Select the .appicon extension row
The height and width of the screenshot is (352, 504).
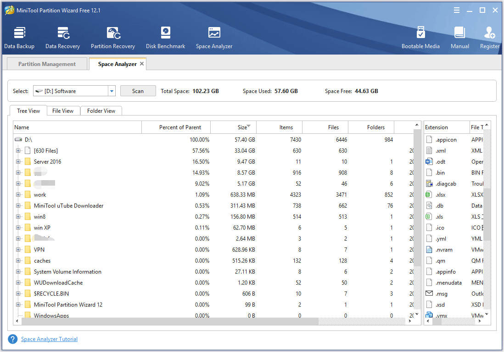pyautogui.click(x=454, y=140)
